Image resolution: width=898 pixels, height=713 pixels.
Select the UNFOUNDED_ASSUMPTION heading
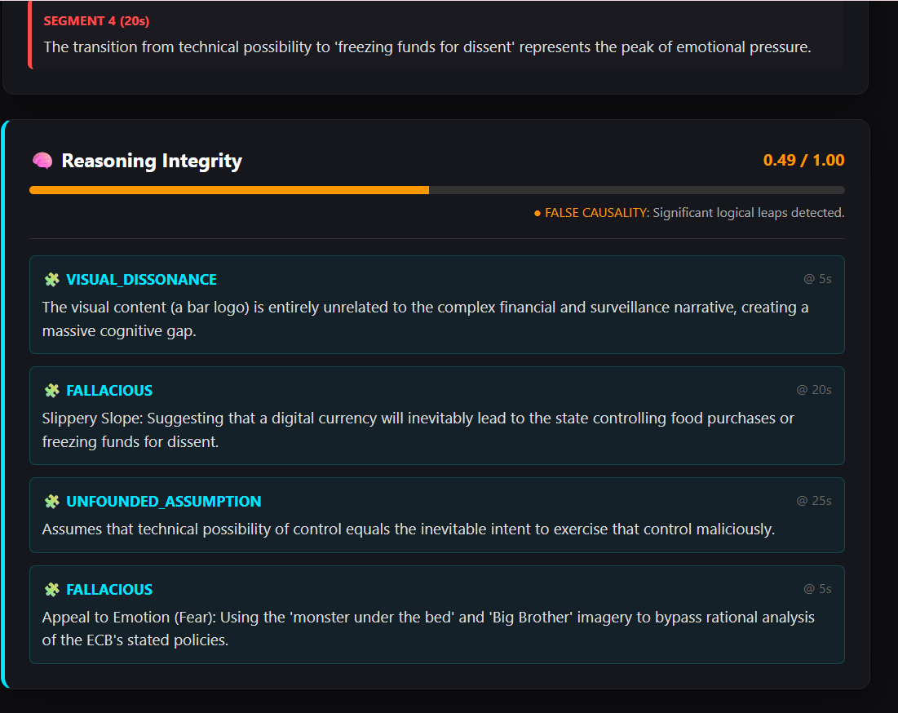pyautogui.click(x=164, y=502)
